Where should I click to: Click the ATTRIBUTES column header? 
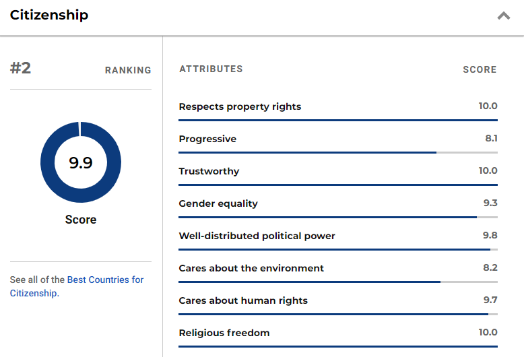211,69
